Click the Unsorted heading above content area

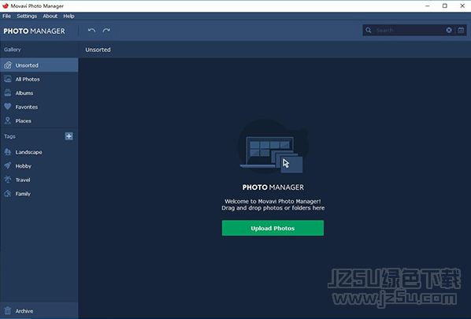pyautogui.click(x=98, y=50)
